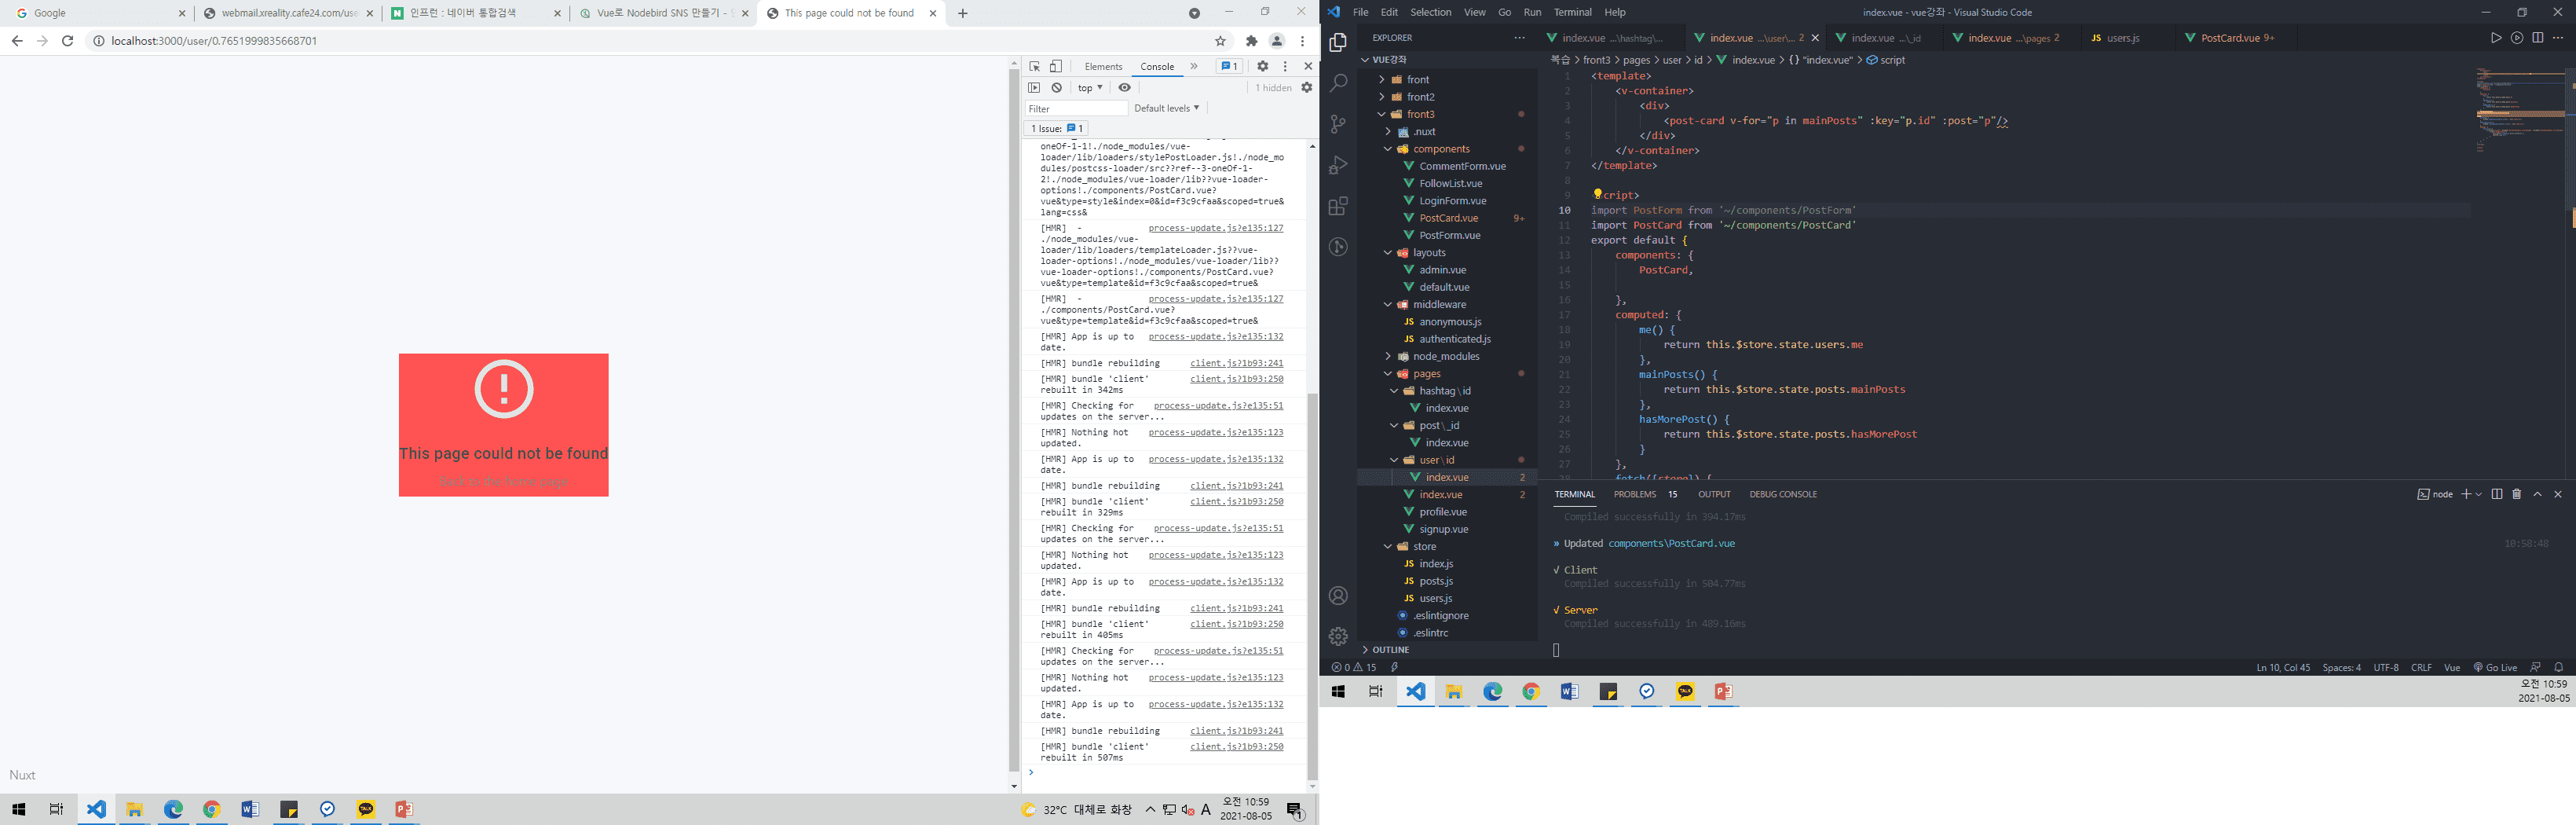This screenshot has width=2576, height=825.
Task: Switch to the Elements tab in DevTools
Action: tap(1103, 66)
